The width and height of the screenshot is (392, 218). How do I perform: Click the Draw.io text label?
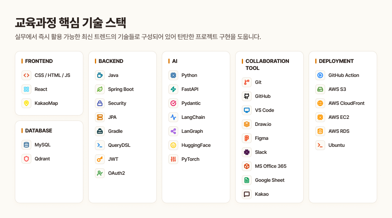click(x=263, y=124)
